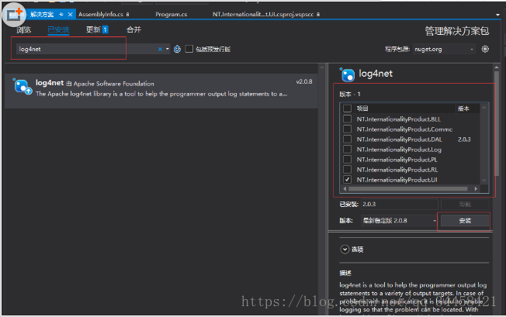Click the v2.0.8 version label in results
Viewport: 506px width, 317px height.
pyautogui.click(x=304, y=82)
